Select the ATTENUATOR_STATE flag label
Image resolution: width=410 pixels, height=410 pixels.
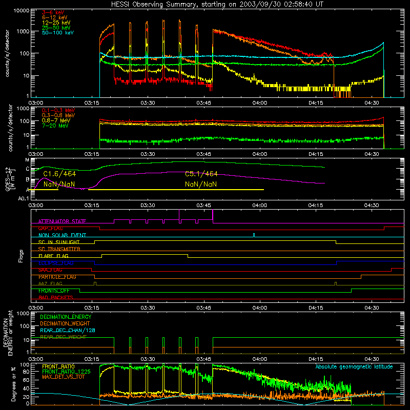62,221
